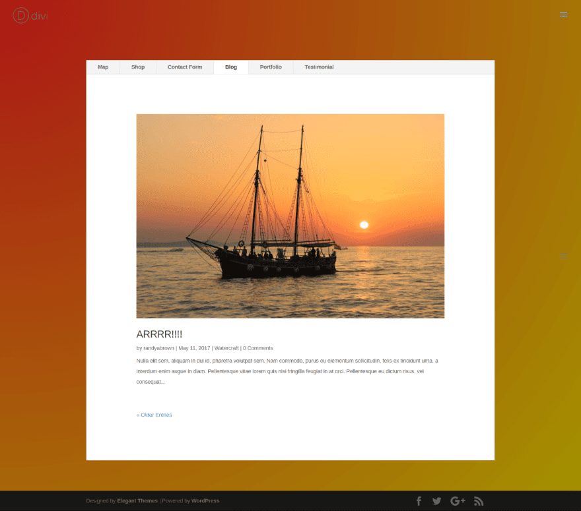Open the 0 Comments link
581x511 pixels.
coord(258,348)
